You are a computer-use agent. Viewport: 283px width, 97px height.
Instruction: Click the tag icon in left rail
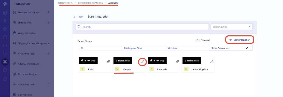click(5, 54)
